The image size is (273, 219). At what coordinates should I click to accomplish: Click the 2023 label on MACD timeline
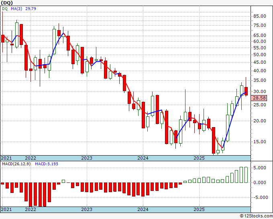(87, 209)
